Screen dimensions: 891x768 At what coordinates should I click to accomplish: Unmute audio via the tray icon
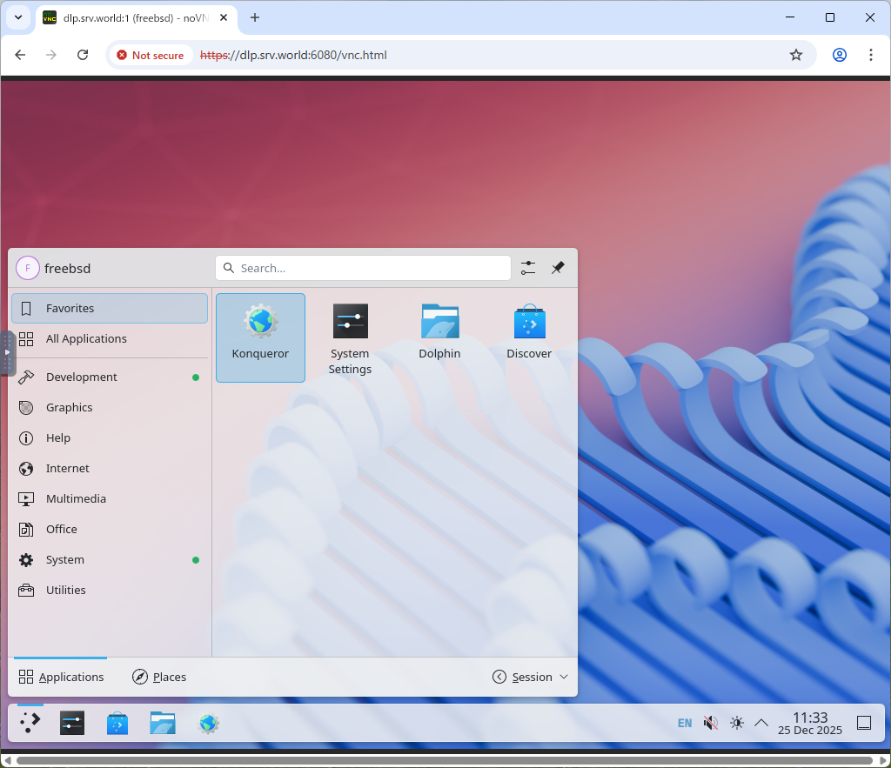tap(710, 723)
